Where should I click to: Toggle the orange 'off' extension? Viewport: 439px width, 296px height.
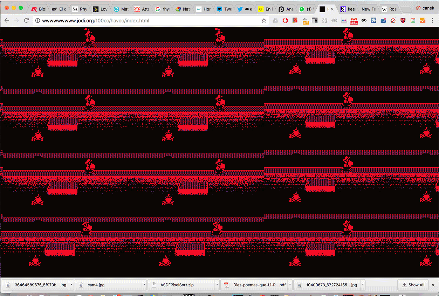[x=305, y=21]
